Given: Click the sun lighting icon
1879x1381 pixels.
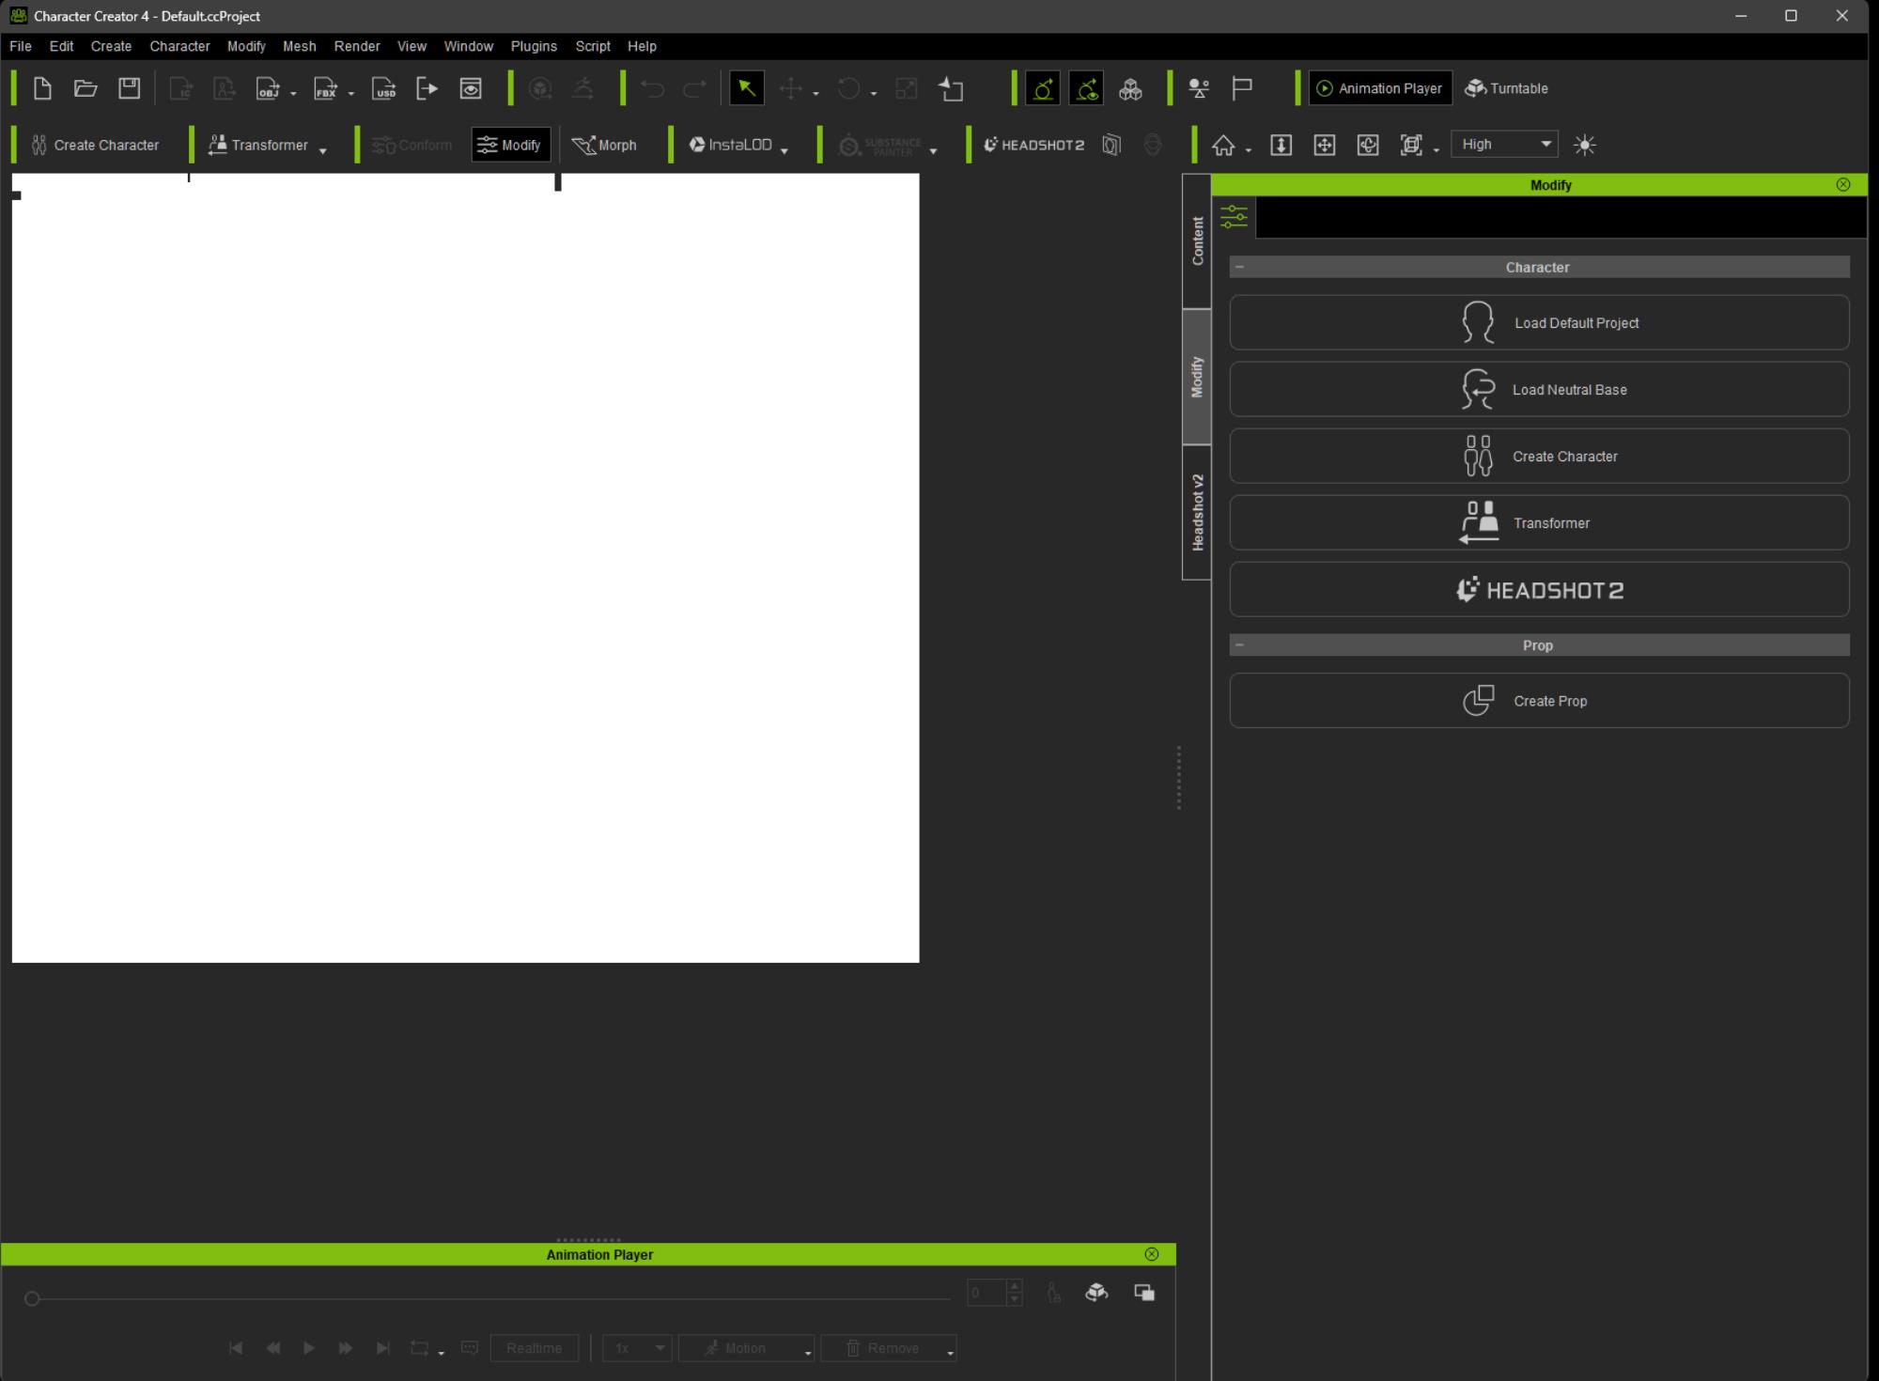Looking at the screenshot, I should 1585,145.
